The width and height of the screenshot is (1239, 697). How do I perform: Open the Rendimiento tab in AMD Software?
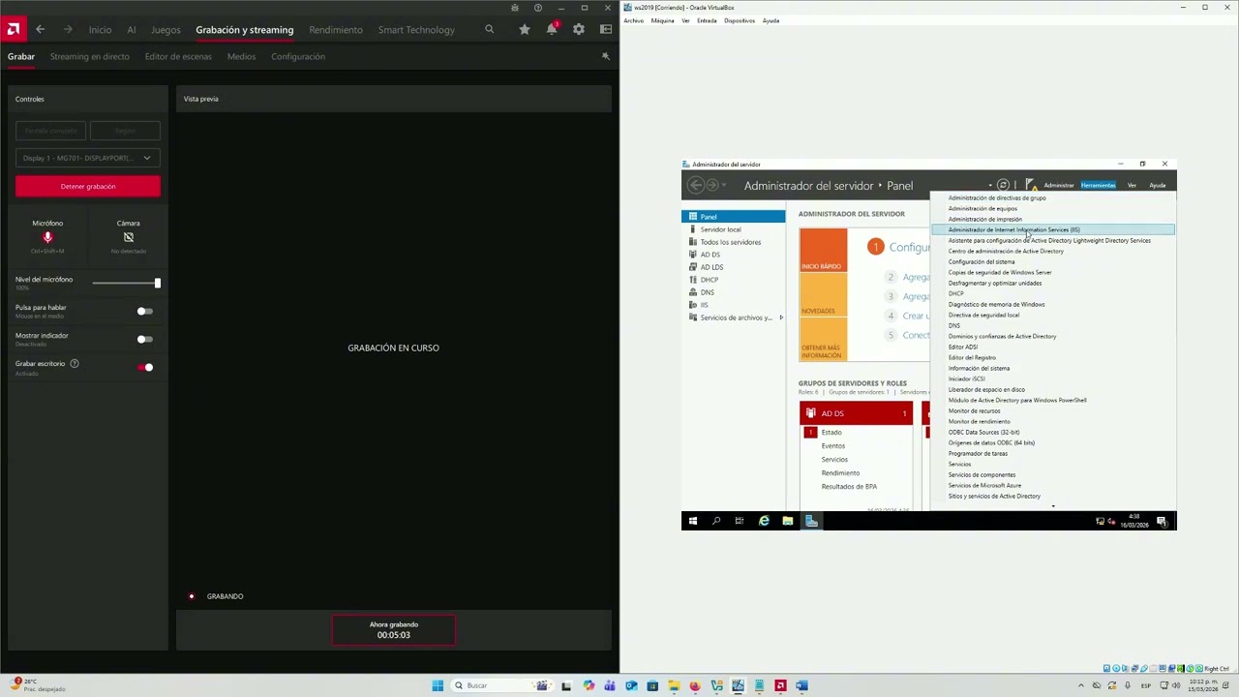336,29
